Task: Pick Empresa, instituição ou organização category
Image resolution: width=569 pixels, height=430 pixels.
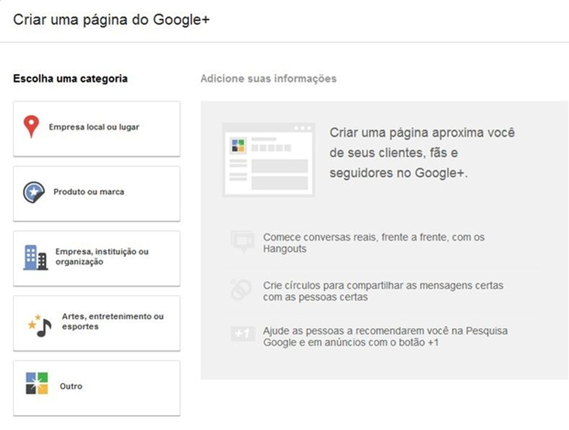Action: (97, 258)
